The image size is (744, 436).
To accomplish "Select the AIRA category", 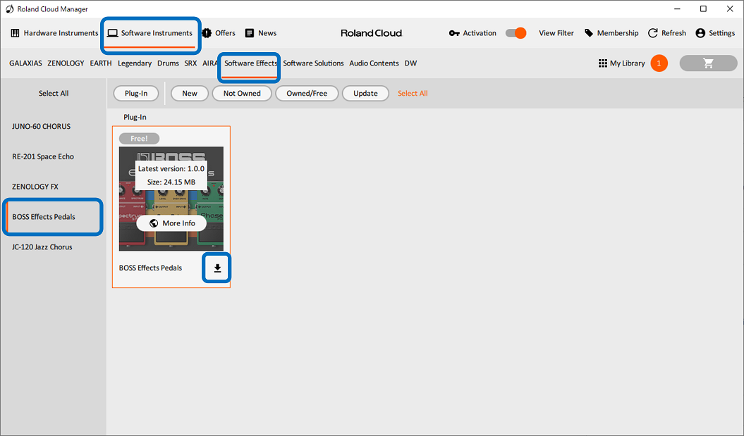I will point(209,63).
